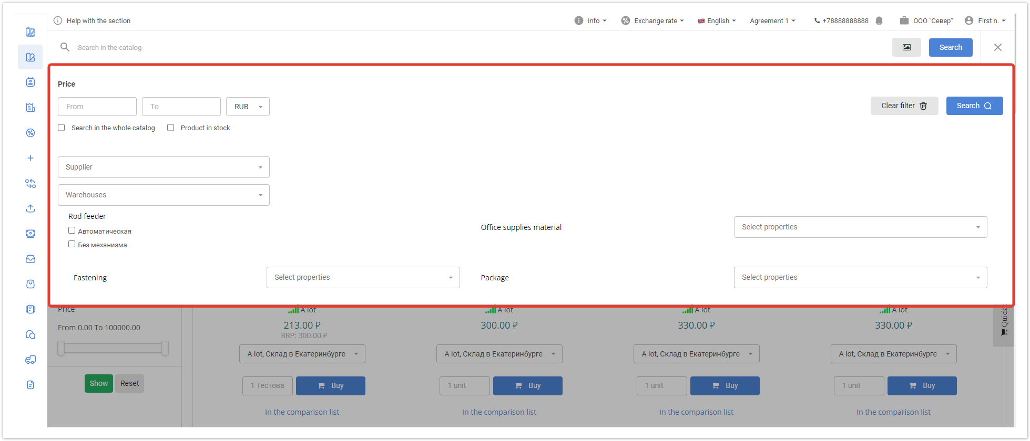Click ООО "Север" company name
This screenshot has width=1030, height=441.
point(933,21)
